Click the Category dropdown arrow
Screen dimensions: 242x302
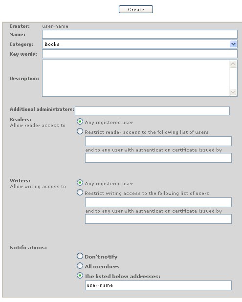(233, 44)
